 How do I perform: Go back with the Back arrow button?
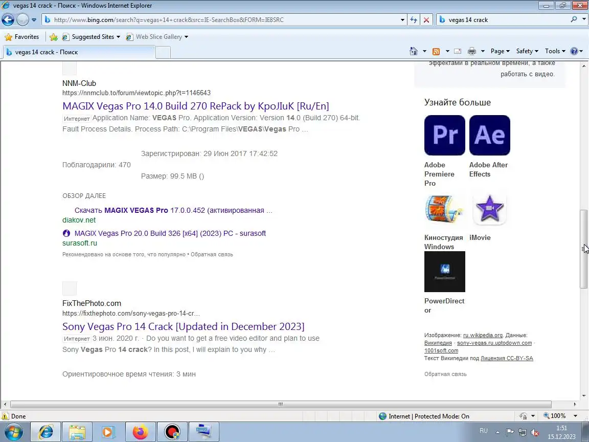(8, 19)
